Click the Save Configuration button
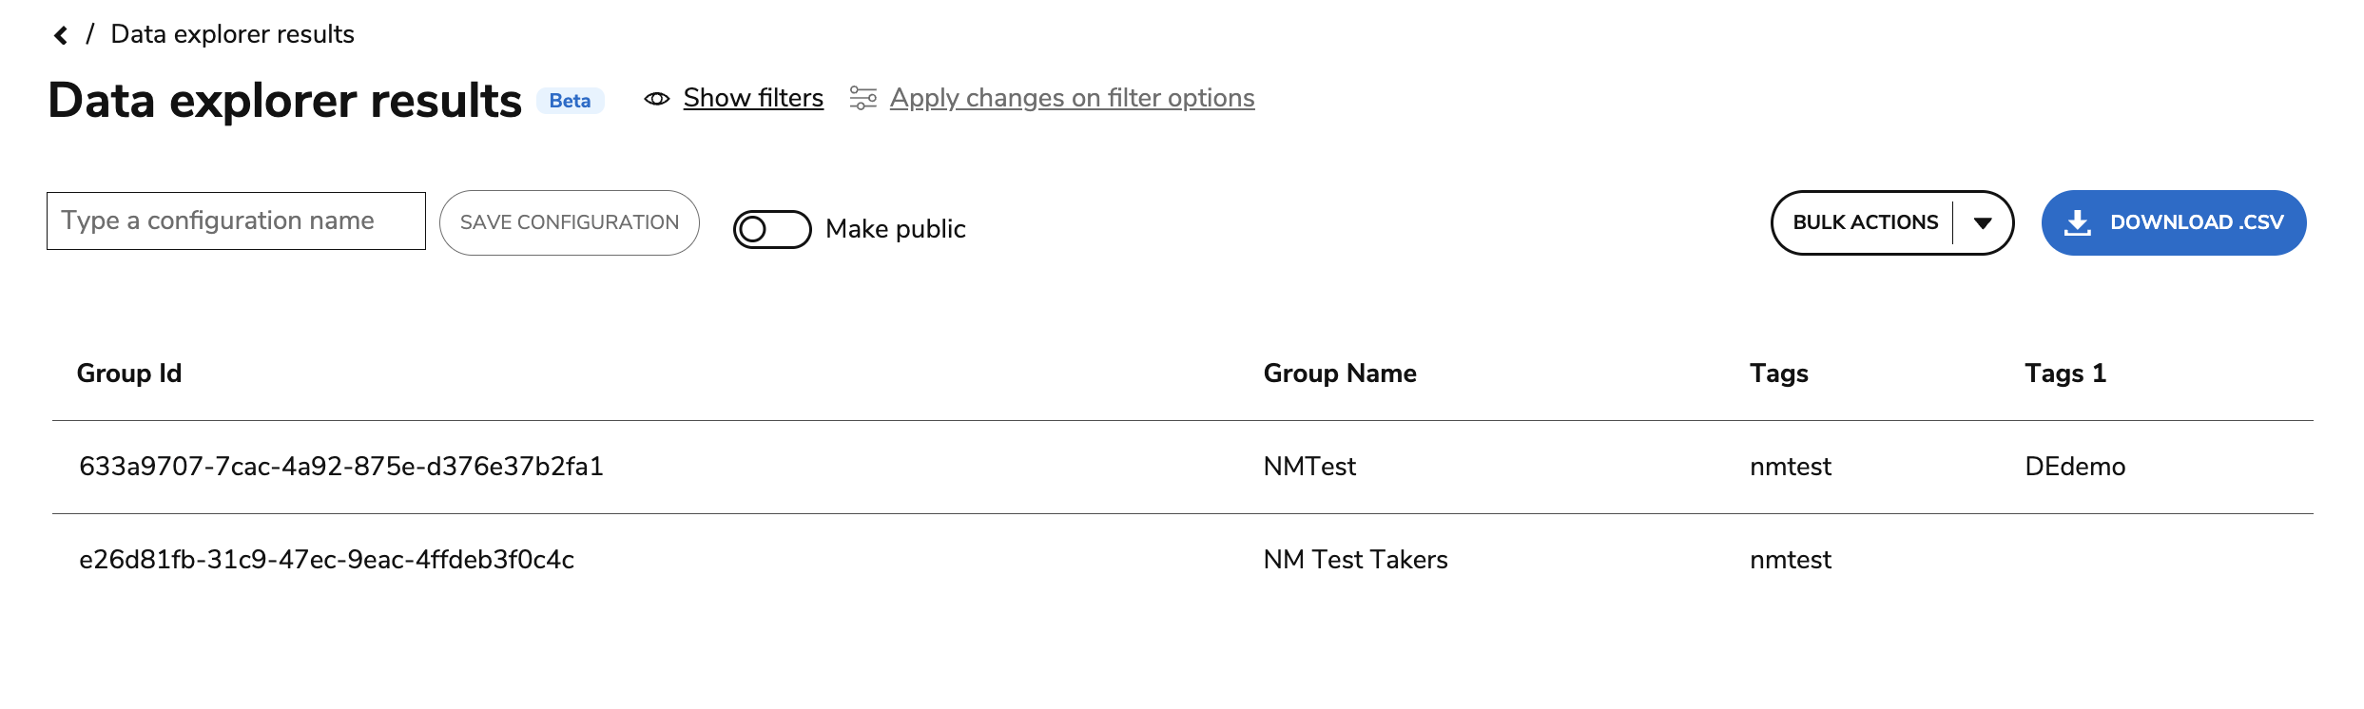The width and height of the screenshot is (2364, 709). [x=570, y=222]
